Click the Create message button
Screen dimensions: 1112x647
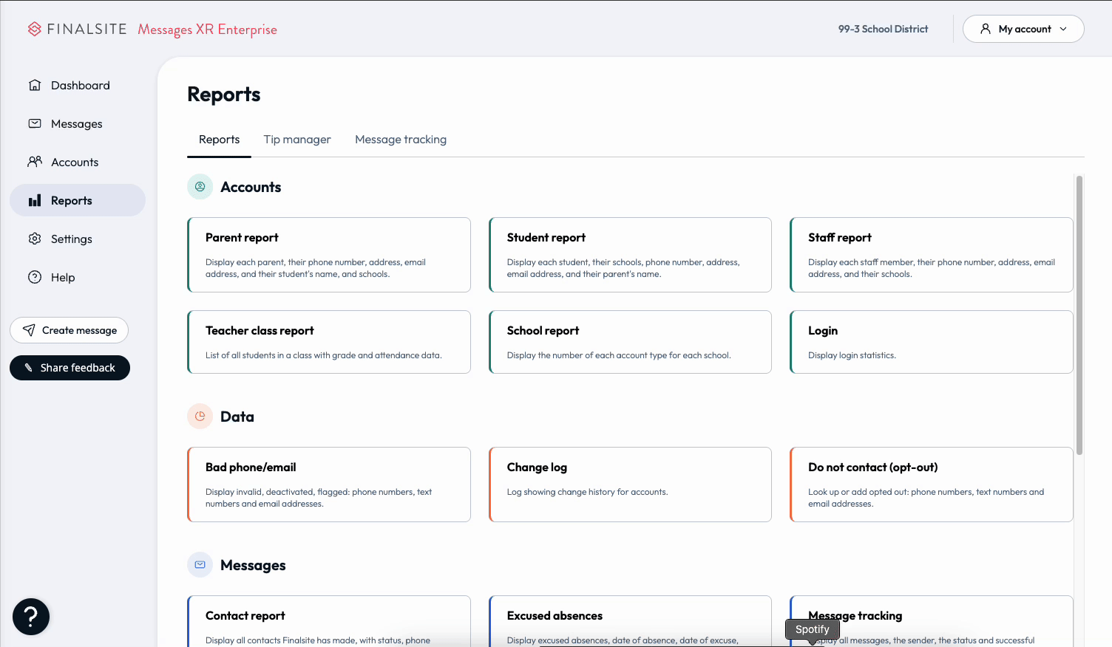[x=69, y=330]
